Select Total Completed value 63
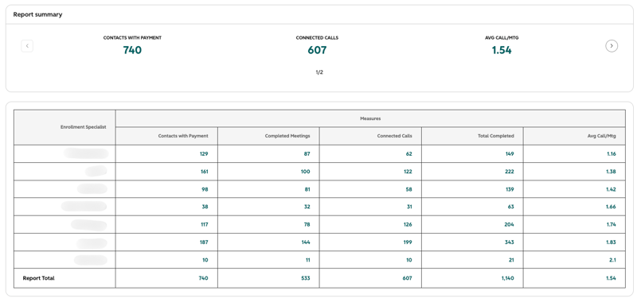The height and width of the screenshot is (302, 637). [x=510, y=207]
